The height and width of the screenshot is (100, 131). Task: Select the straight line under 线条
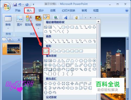[x=46, y=41]
